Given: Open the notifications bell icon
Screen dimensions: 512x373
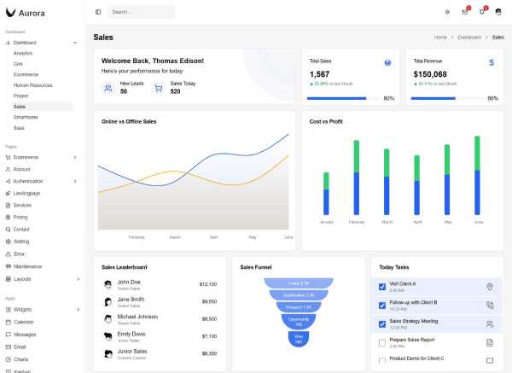Looking at the screenshot, I should [x=481, y=12].
